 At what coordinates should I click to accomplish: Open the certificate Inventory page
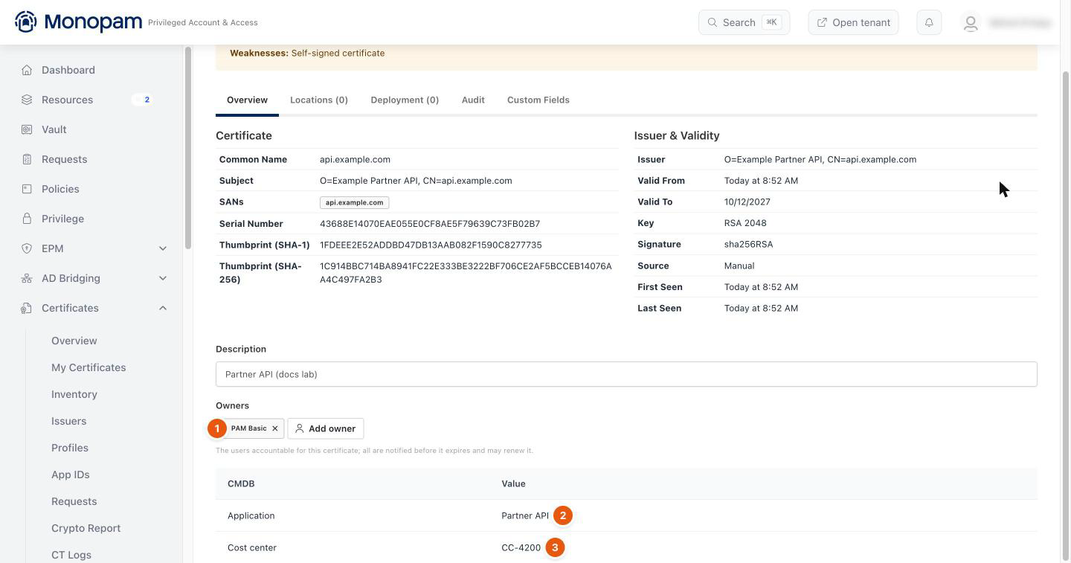pyautogui.click(x=74, y=394)
